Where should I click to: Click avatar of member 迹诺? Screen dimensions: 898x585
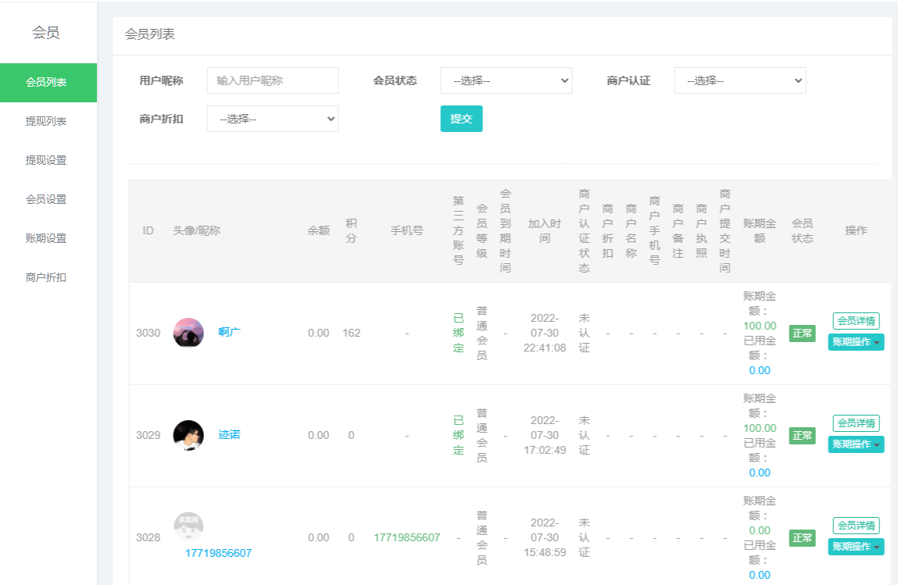188,435
